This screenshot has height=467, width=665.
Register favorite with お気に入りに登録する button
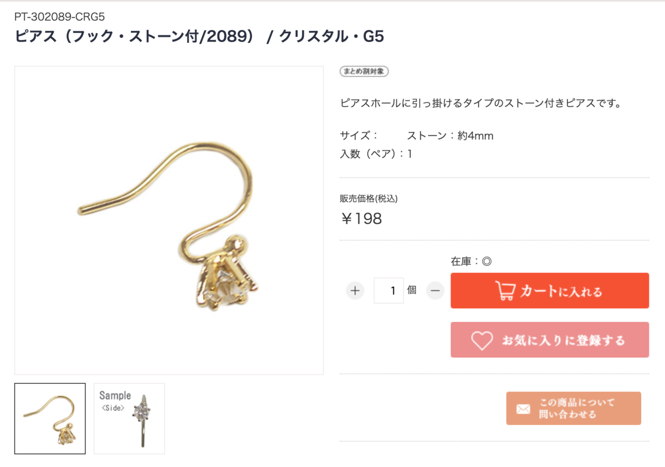click(550, 340)
